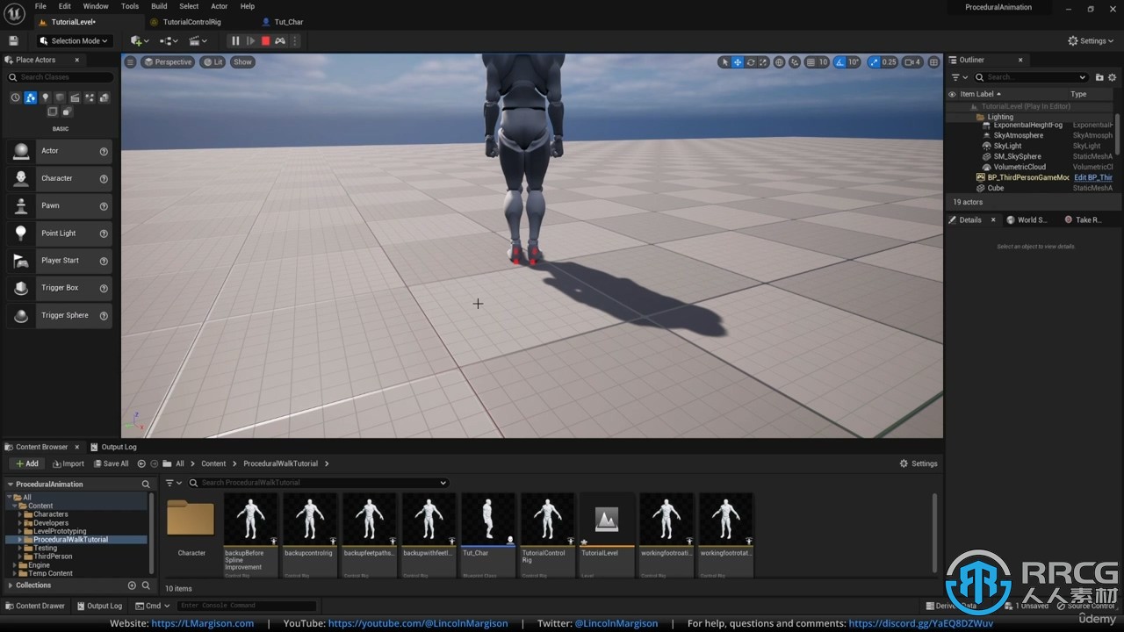Toggle rotation angle snapping
The image size is (1124, 632).
click(x=841, y=62)
